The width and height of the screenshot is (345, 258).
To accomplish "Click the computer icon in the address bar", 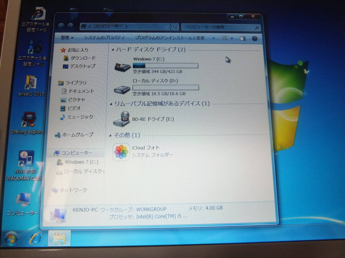I will click(x=84, y=26).
